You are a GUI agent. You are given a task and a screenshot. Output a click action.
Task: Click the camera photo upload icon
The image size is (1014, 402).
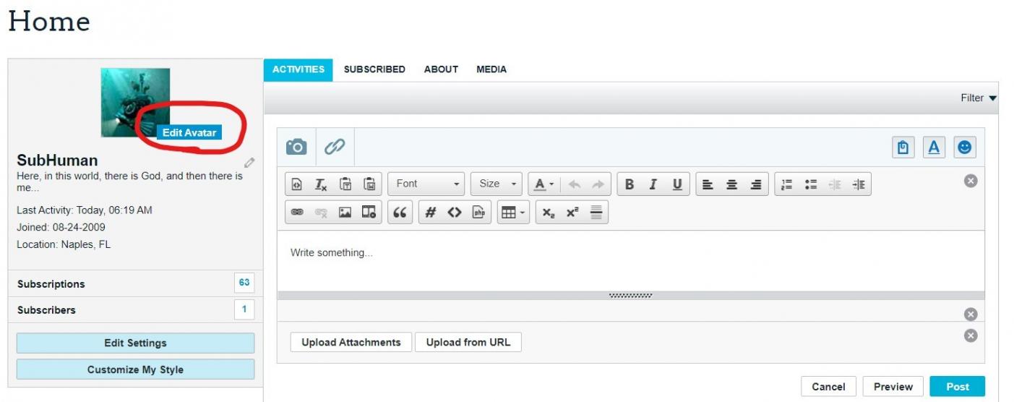pyautogui.click(x=296, y=147)
